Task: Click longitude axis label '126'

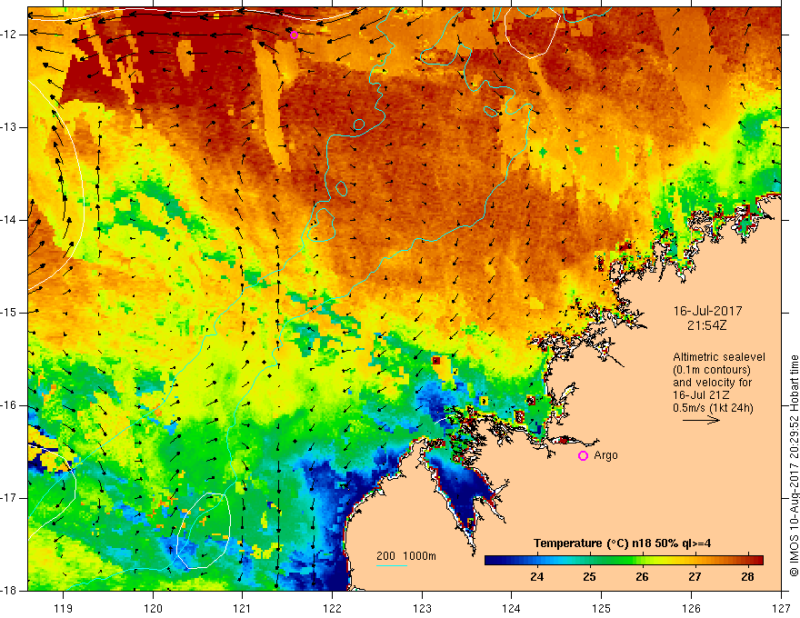Action: 691,608
